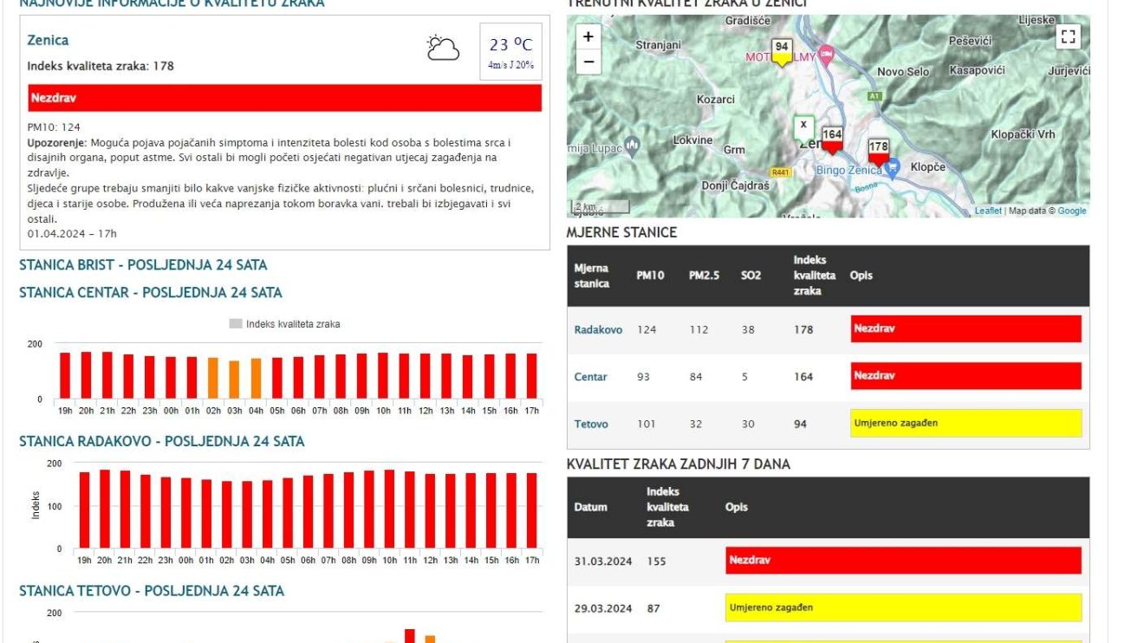The height and width of the screenshot is (643, 1144).
Task: Open the map in fullscreen view
Action: [x=1068, y=36]
